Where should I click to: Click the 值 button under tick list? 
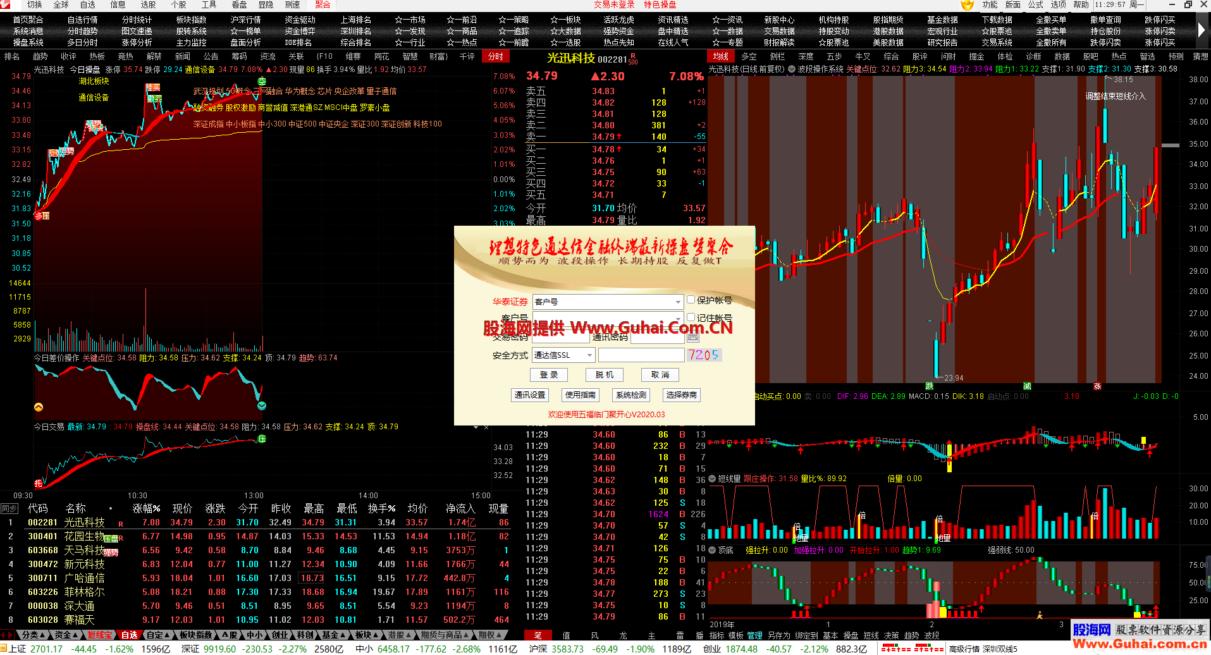point(566,635)
